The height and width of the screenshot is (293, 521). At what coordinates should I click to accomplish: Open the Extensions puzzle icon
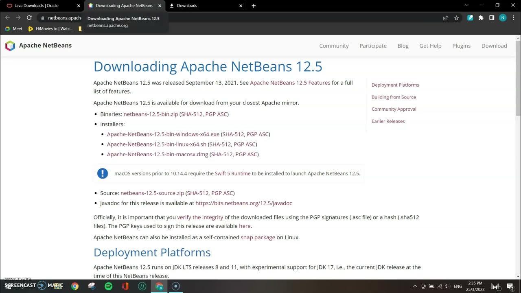coord(481,18)
